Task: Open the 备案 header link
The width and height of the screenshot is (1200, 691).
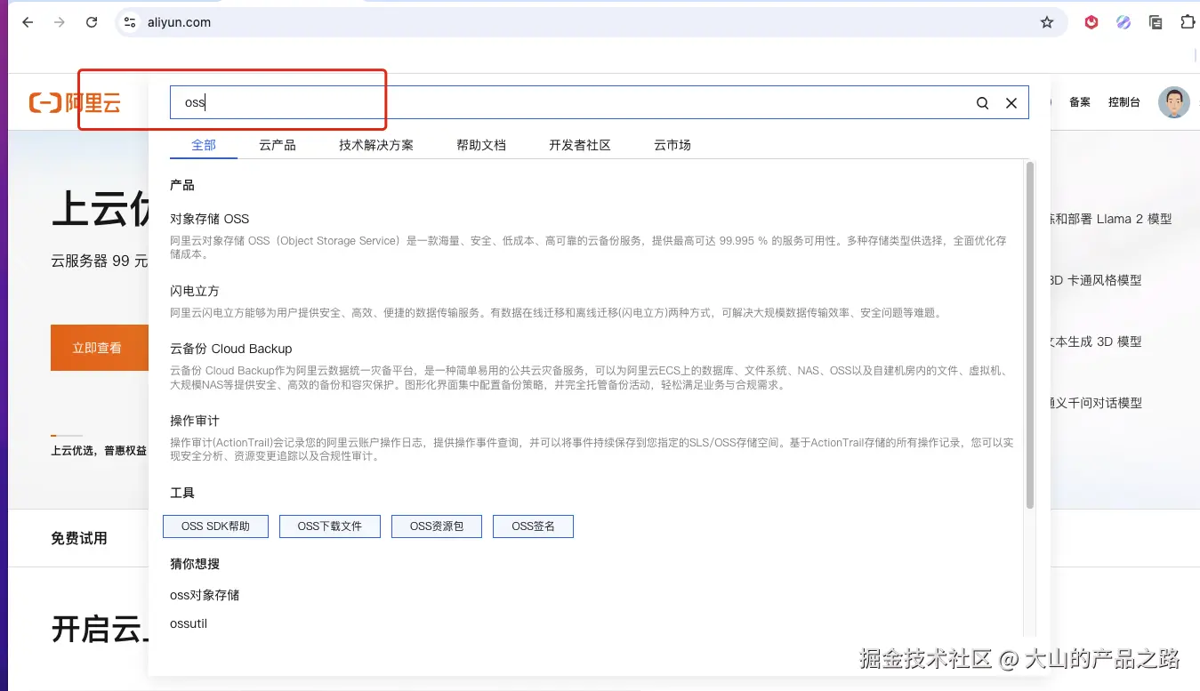Action: [x=1080, y=102]
